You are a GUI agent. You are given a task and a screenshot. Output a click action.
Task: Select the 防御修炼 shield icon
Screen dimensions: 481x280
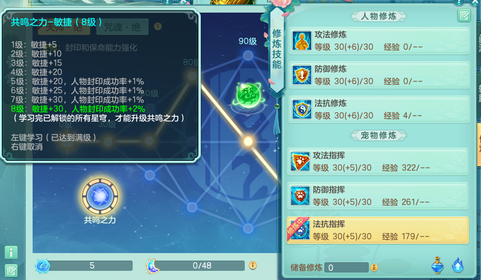coord(301,75)
